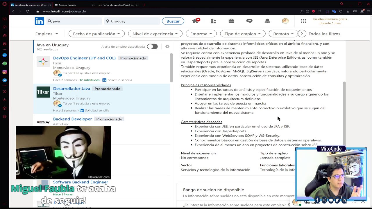Open job alert settings gear

click(x=167, y=46)
